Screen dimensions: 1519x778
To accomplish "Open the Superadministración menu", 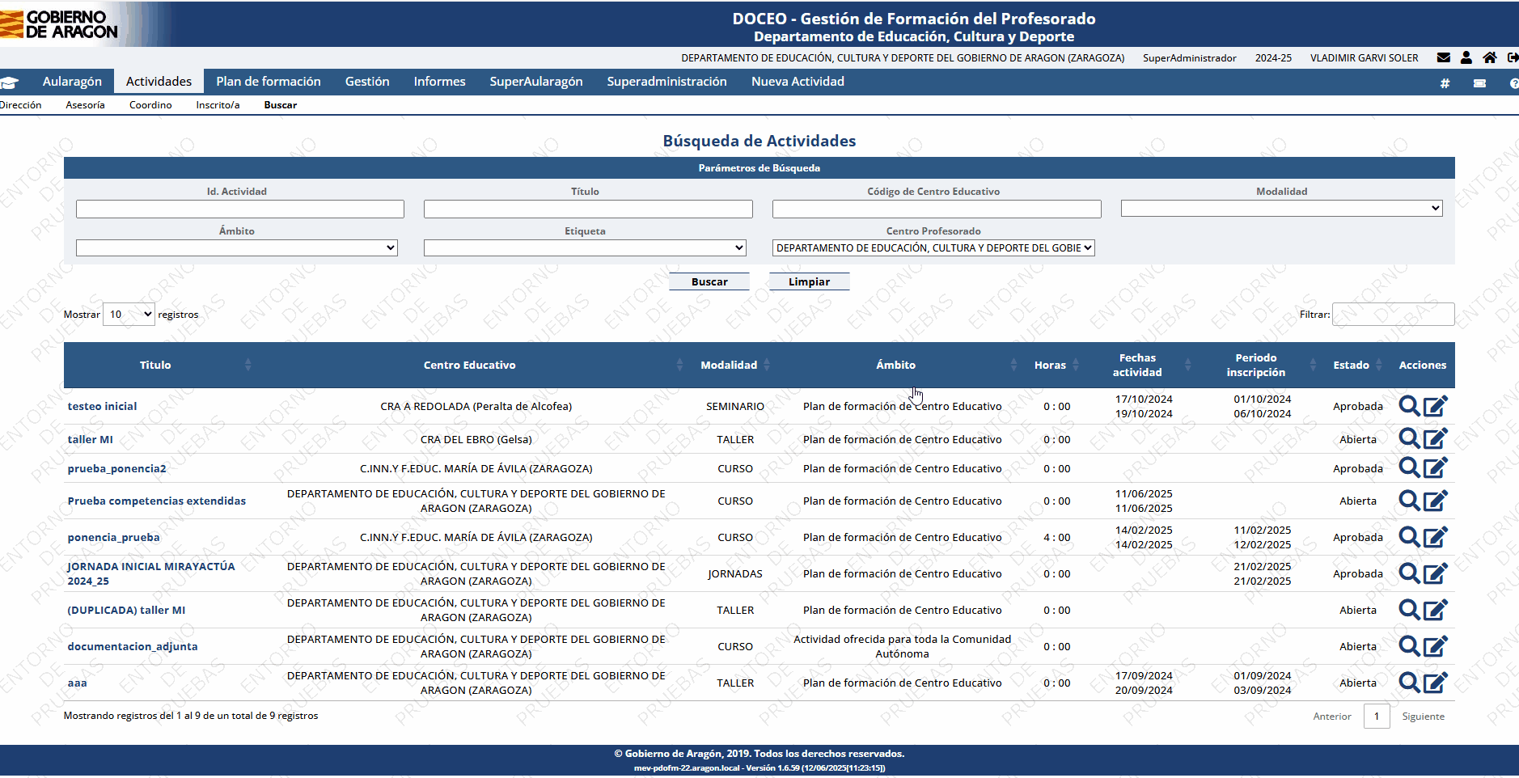I will pos(667,82).
